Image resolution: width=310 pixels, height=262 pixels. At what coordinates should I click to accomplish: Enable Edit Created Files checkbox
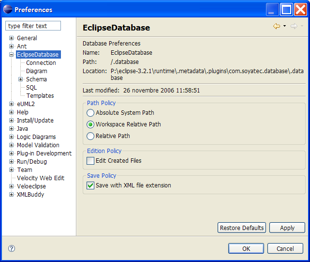coord(90,161)
